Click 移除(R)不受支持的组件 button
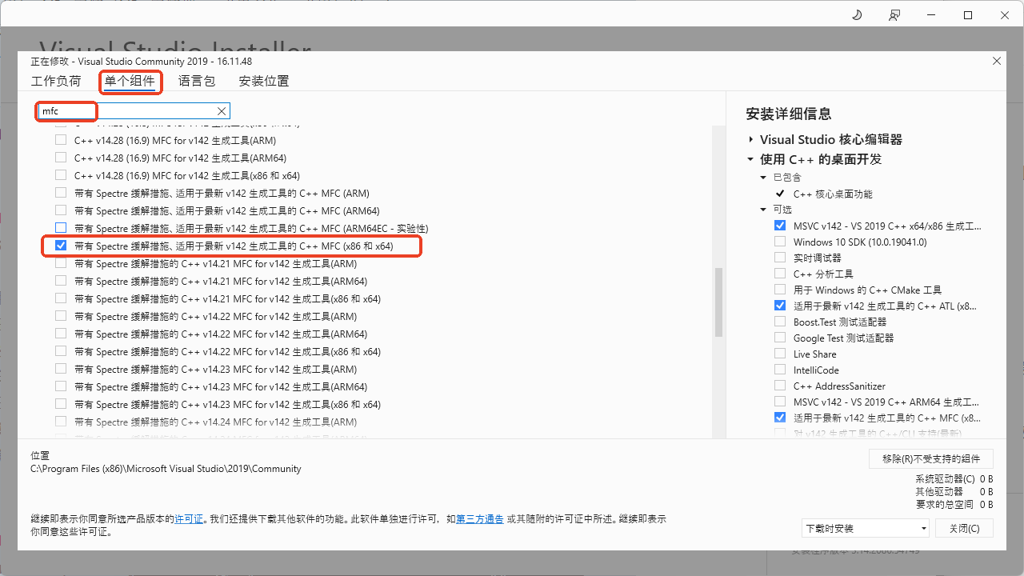Image resolution: width=1024 pixels, height=576 pixels. click(x=930, y=458)
